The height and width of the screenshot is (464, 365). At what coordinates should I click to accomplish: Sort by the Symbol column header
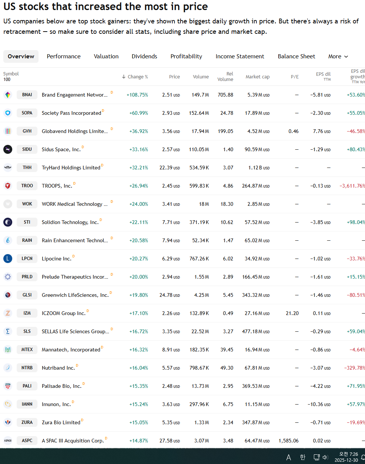tap(11, 74)
